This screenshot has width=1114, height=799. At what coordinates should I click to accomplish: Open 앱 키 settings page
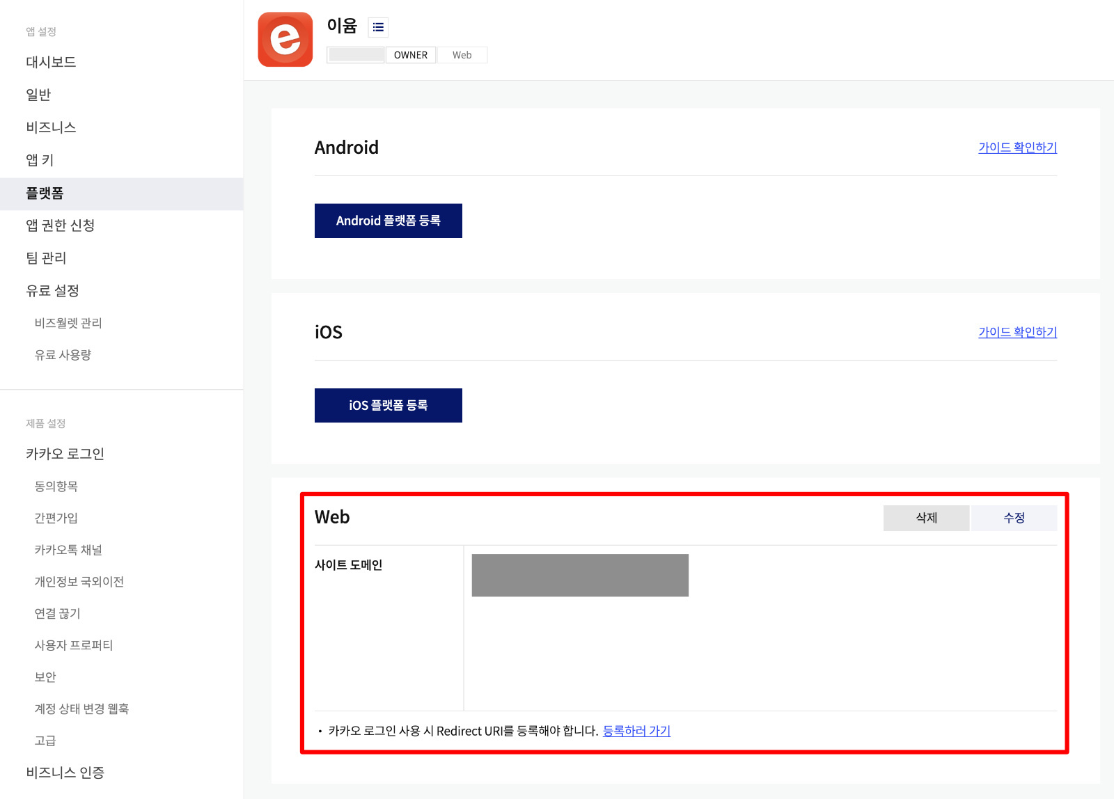point(40,160)
